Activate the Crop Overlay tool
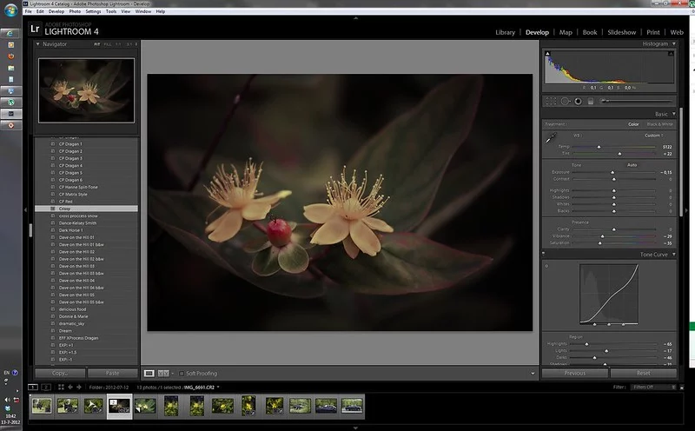The height and width of the screenshot is (431, 695). [551, 101]
